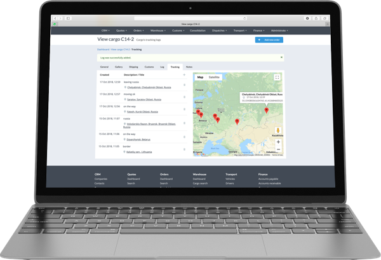Switch to the Customs tab of cargo

click(149, 67)
